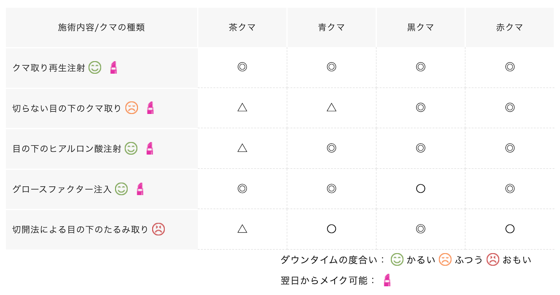Click lipstick icon beside グロースファクター注入
The image size is (560, 295).
click(x=140, y=189)
